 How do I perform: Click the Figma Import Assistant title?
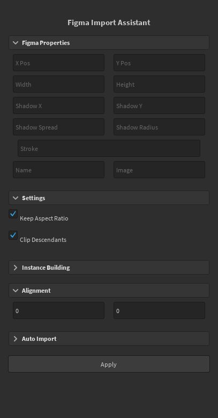click(109, 22)
